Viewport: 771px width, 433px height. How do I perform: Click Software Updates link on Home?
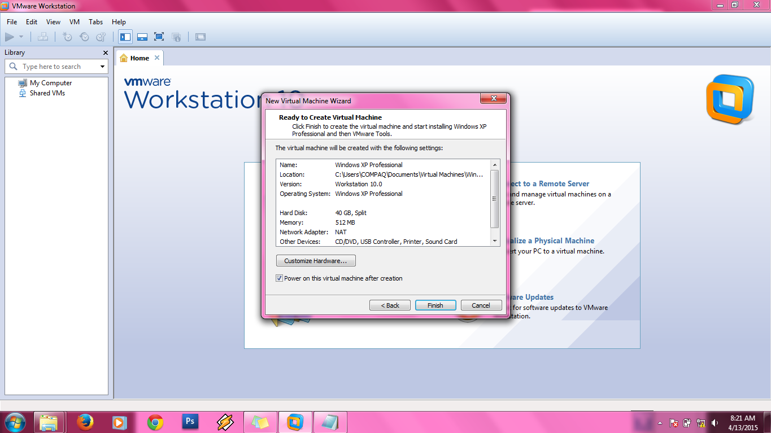coord(531,297)
